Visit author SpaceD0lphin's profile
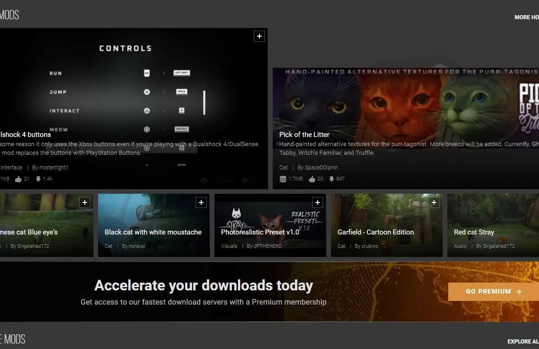 (x=321, y=168)
